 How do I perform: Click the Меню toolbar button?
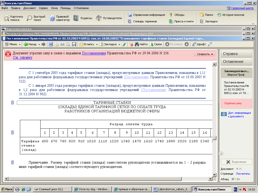point(11,44)
